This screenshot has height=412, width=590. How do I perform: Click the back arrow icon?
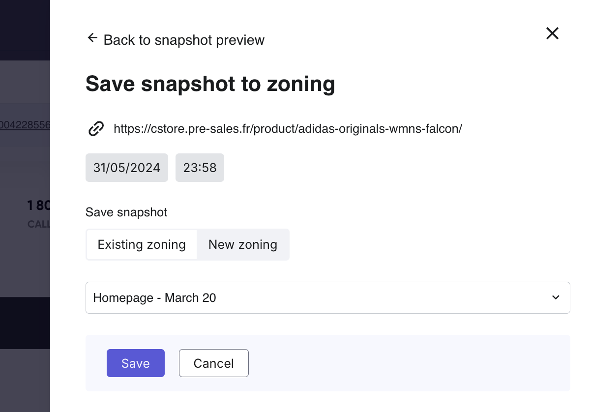coord(92,37)
